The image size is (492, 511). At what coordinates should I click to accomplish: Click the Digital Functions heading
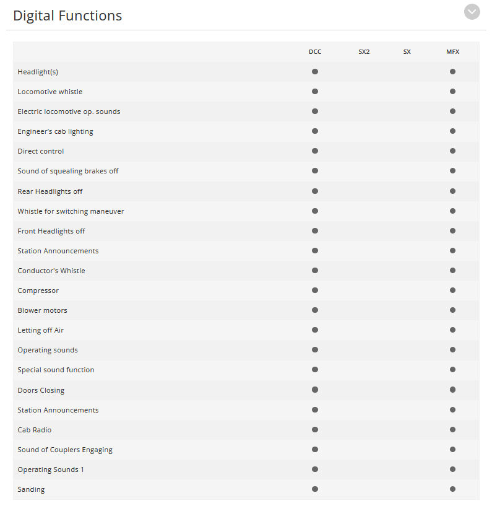67,15
